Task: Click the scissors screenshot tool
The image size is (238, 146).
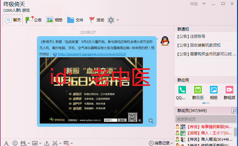Action: click(x=55, y=143)
